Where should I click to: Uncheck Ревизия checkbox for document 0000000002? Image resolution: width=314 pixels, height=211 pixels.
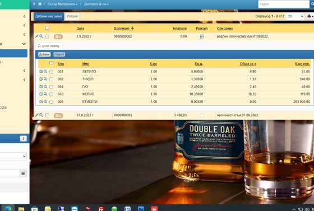tap(202, 36)
